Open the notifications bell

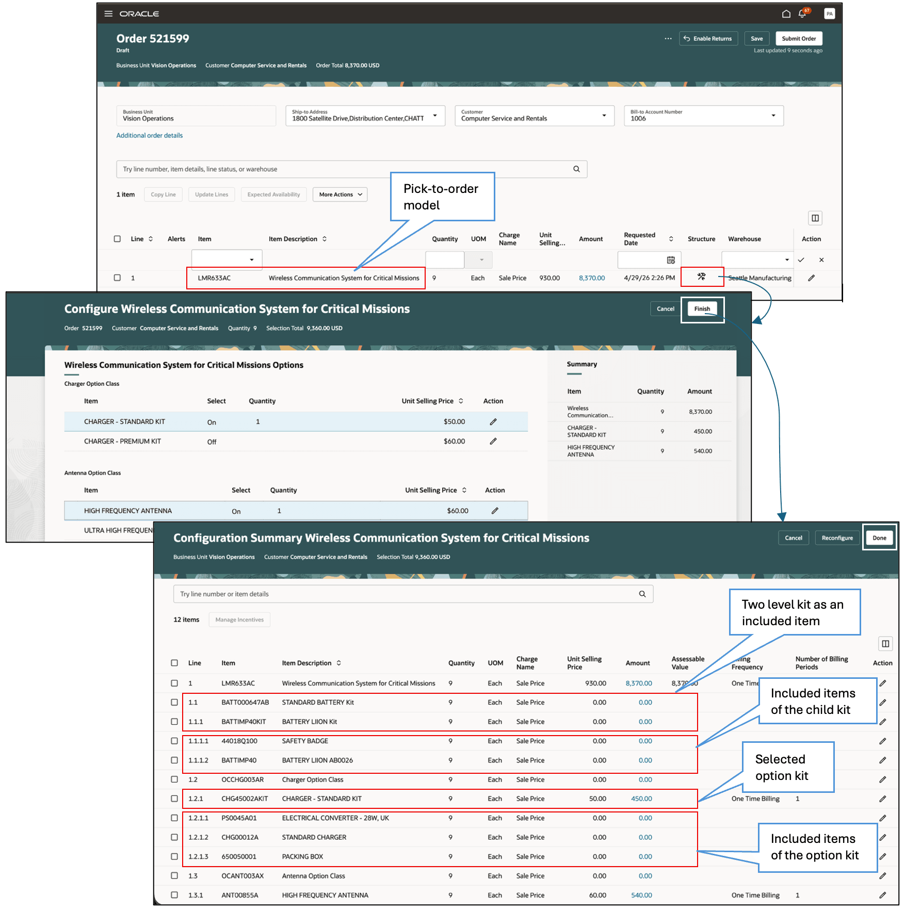click(802, 14)
